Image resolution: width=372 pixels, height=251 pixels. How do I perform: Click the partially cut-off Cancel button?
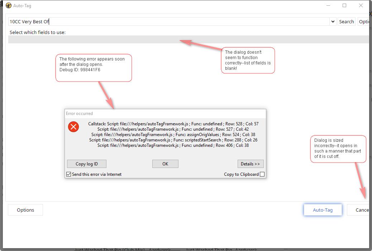click(x=358, y=210)
